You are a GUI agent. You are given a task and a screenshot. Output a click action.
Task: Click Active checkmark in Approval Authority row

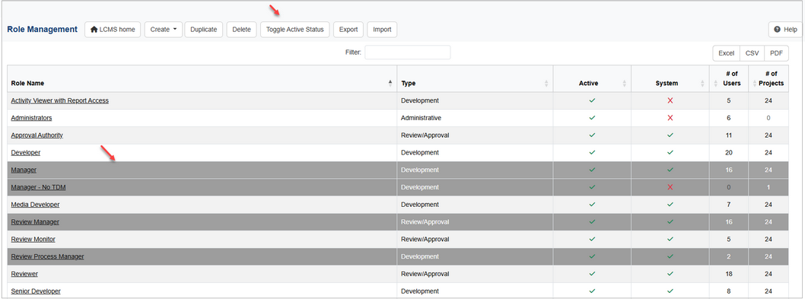click(592, 135)
